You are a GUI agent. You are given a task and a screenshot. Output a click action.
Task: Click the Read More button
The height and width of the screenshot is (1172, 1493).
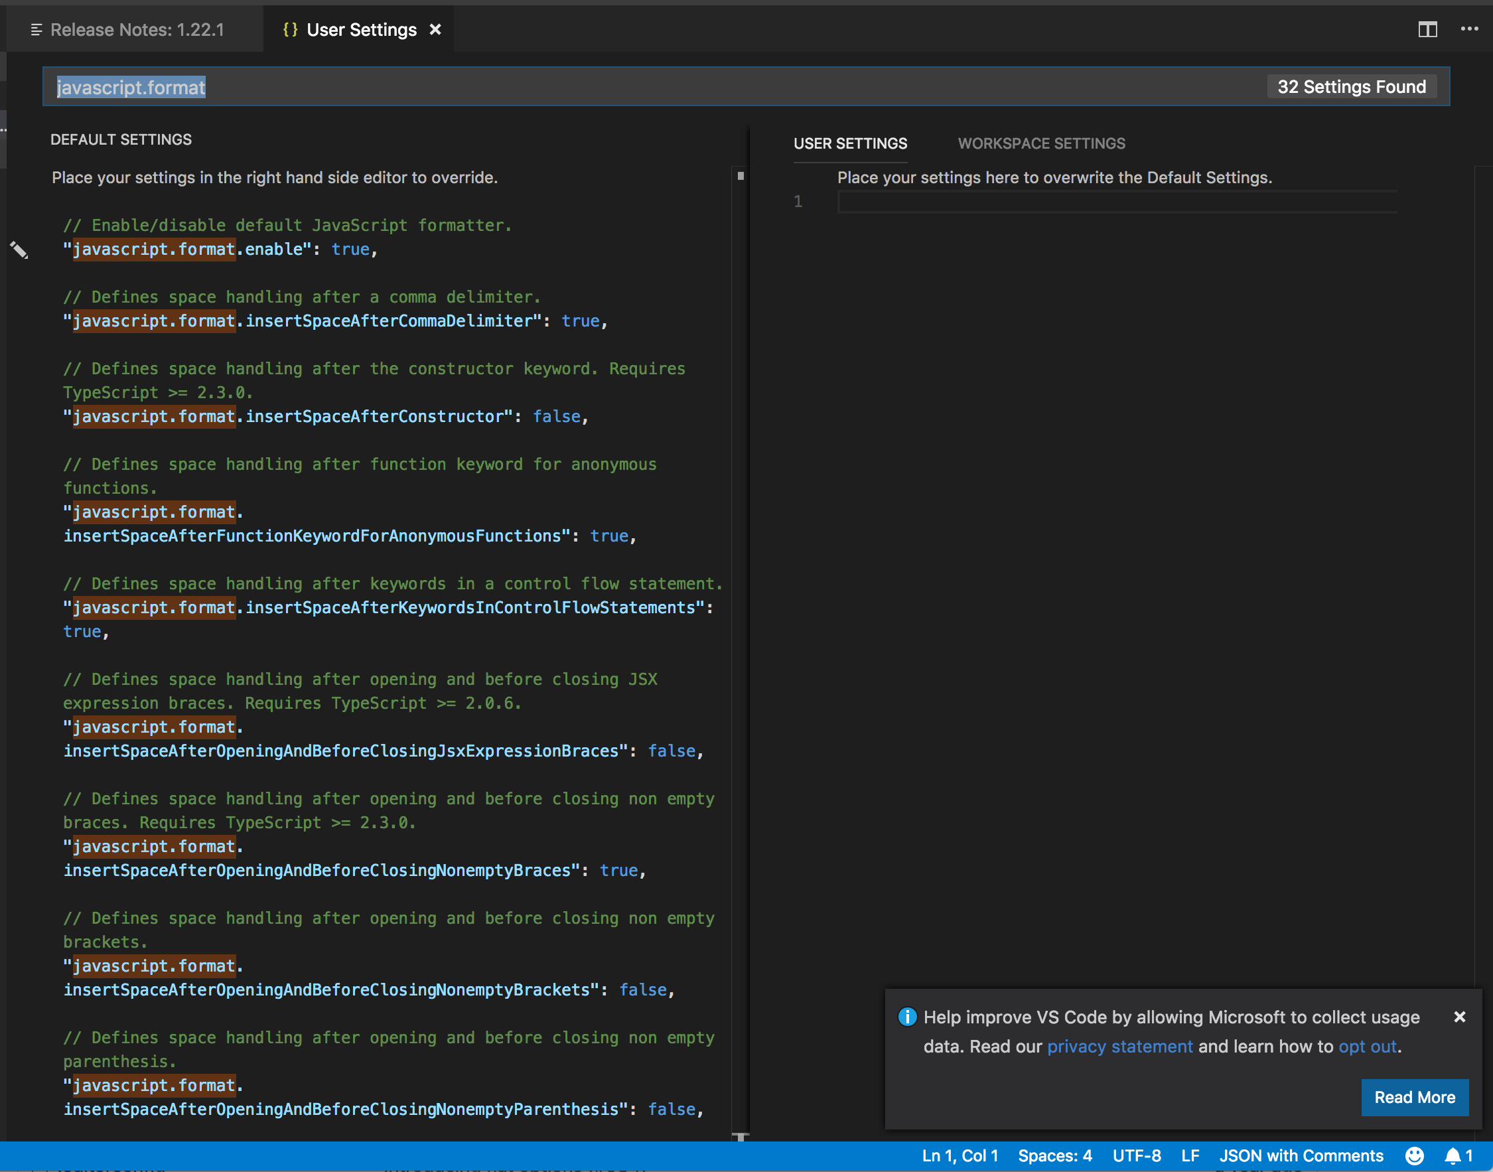1414,1097
